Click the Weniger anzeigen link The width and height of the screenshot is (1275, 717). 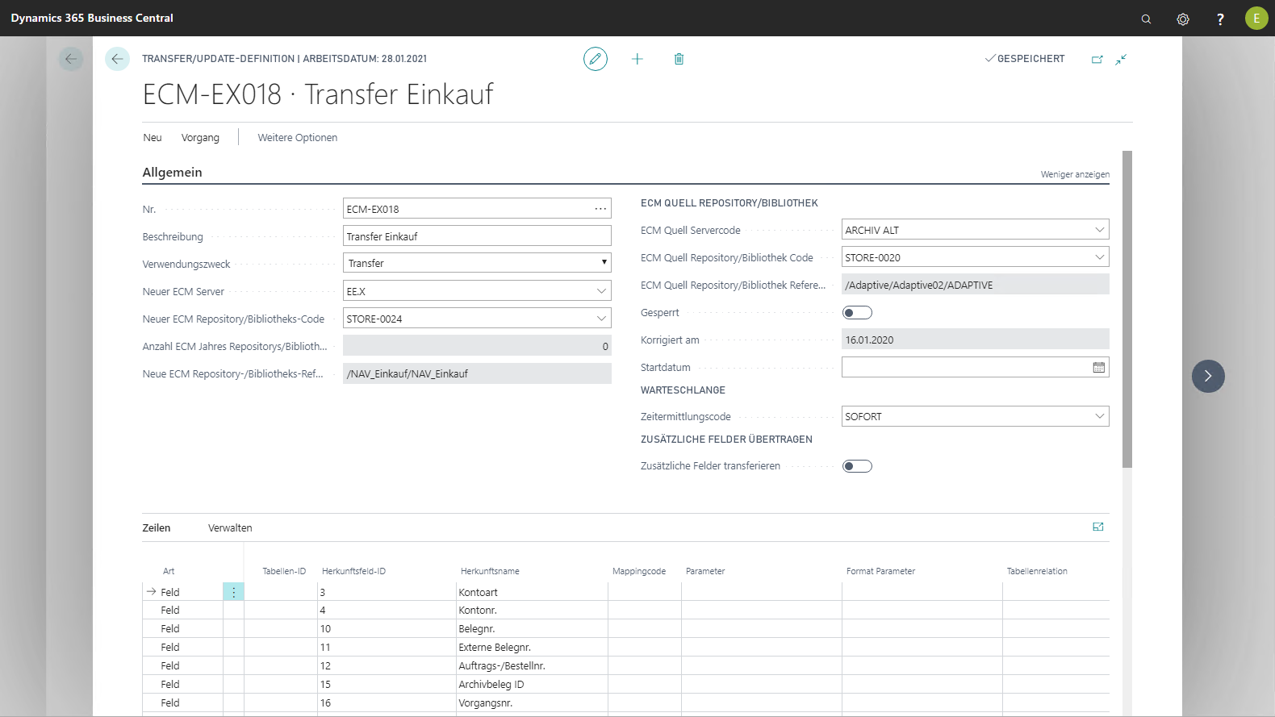click(x=1075, y=174)
